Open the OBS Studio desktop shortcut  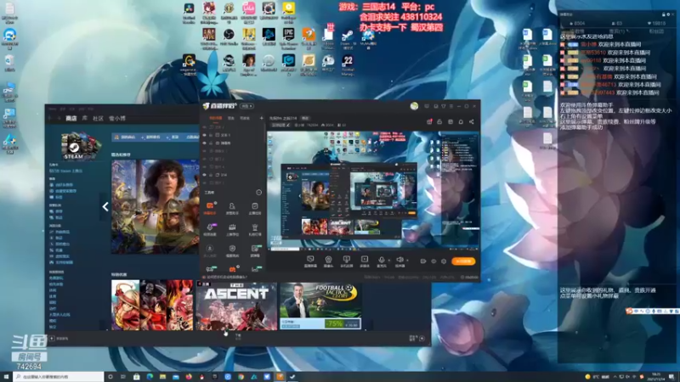[x=229, y=38]
